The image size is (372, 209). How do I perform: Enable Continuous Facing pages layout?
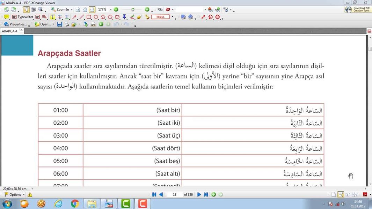pyautogui.click(x=355, y=195)
